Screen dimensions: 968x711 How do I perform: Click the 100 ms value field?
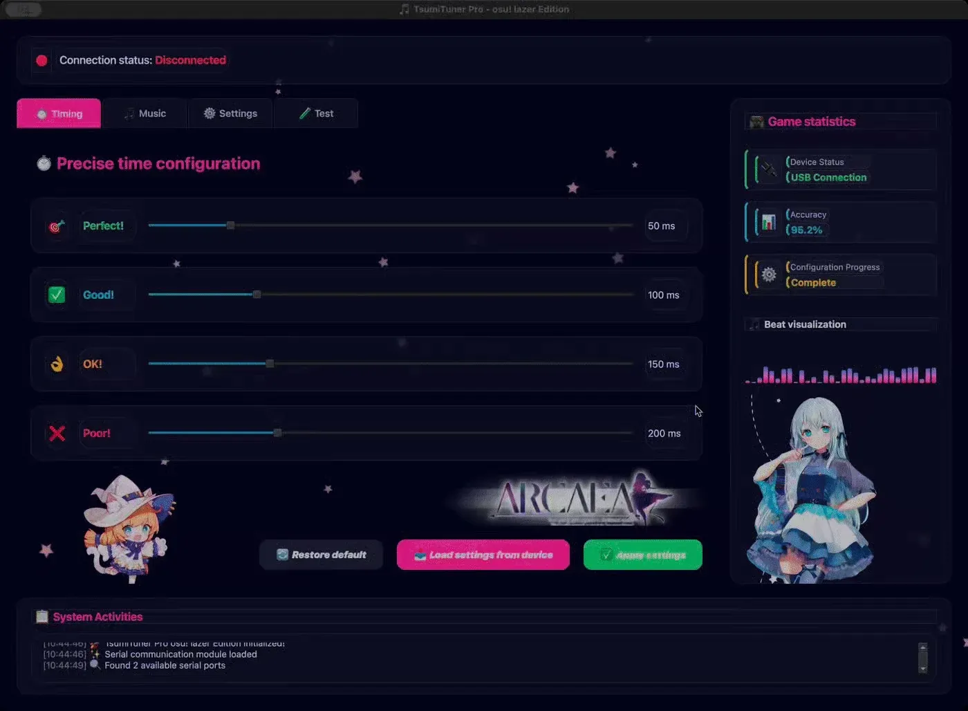pos(667,295)
